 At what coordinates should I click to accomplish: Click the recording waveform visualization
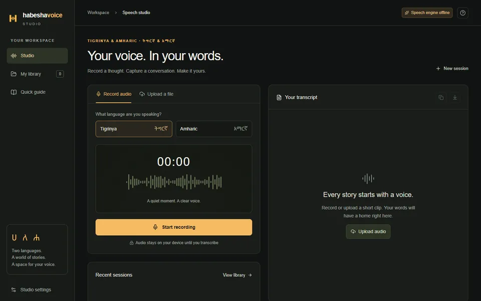point(174,182)
